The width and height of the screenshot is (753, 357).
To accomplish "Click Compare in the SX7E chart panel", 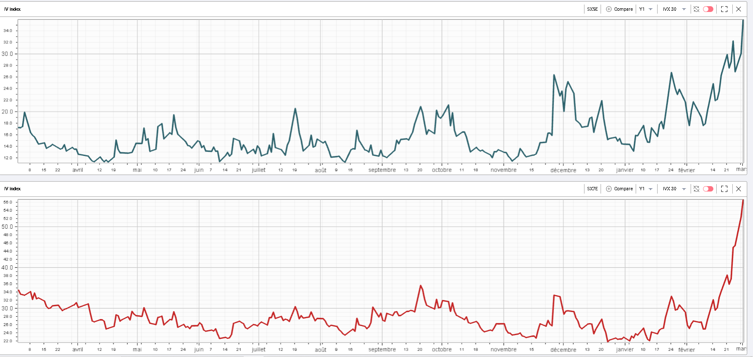I will coord(619,189).
